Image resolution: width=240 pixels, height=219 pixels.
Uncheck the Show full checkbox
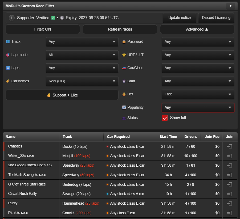coord(165,118)
